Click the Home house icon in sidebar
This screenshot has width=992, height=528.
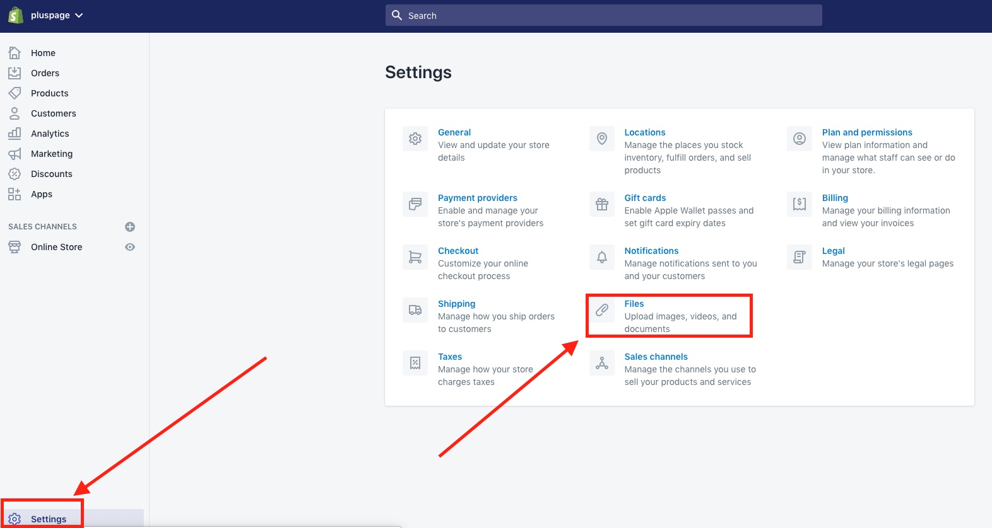click(x=15, y=53)
